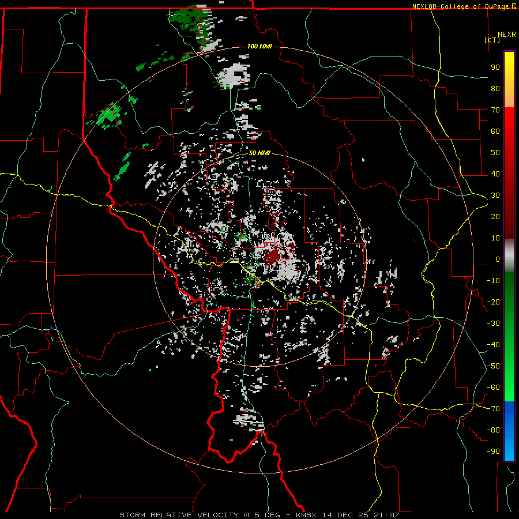Viewport: 519px width, 519px height.
Task: Click the -10 value on the velocity scale
Action: tap(493, 281)
